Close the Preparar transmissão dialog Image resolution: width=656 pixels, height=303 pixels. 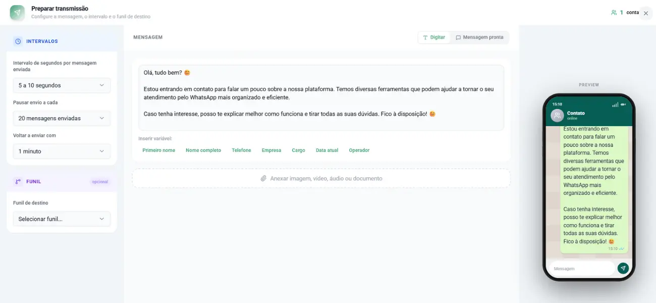point(646,13)
